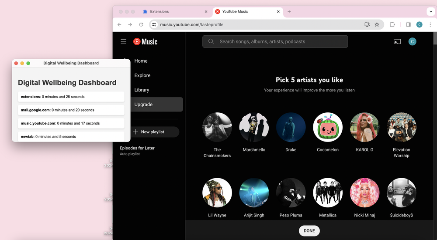Screen dimensions: 437x240
Task: Click the mail.google.com row in Wellbeing Dashboard
Action: tap(71, 110)
